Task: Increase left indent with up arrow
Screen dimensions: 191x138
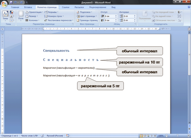Action: click(x=116, y=15)
